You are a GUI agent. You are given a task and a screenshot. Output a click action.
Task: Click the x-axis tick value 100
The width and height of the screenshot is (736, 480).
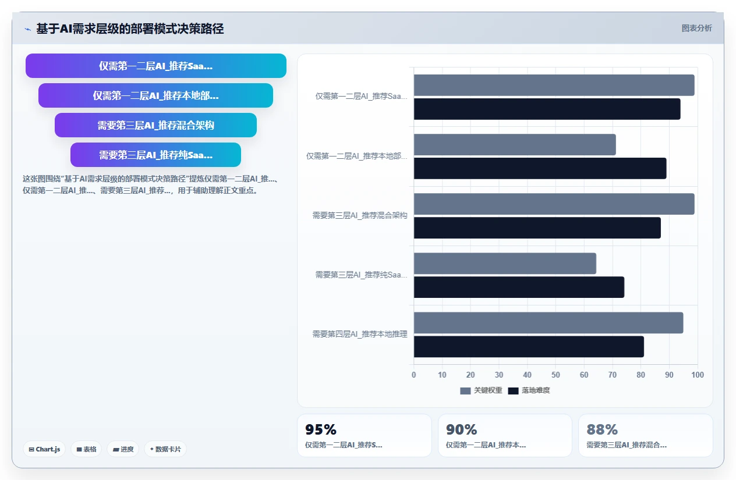[x=697, y=375]
